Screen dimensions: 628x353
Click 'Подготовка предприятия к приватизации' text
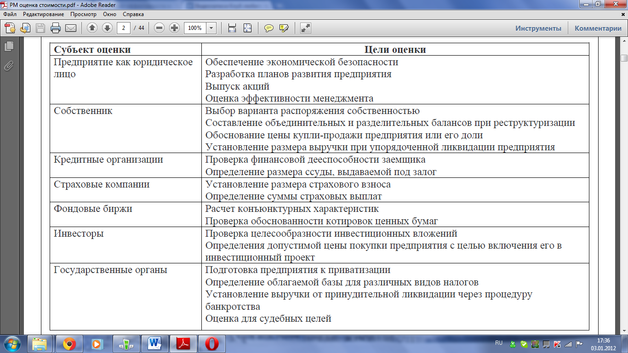[x=297, y=270]
